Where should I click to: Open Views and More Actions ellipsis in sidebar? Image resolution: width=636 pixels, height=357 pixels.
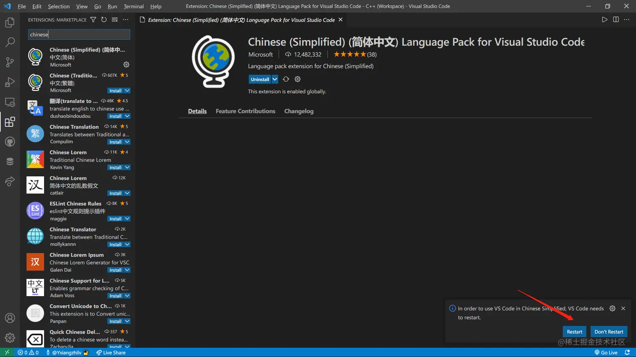(x=125, y=20)
